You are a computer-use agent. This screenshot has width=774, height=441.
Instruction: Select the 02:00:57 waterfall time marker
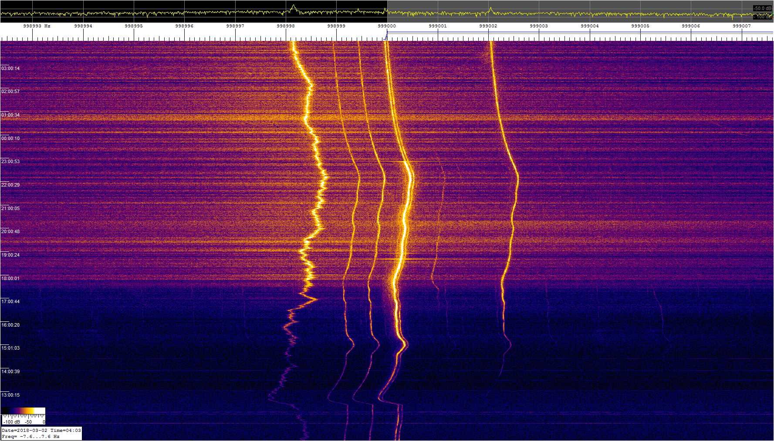tap(10, 92)
